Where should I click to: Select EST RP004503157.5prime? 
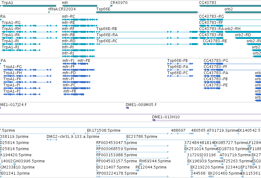click(x=117, y=161)
